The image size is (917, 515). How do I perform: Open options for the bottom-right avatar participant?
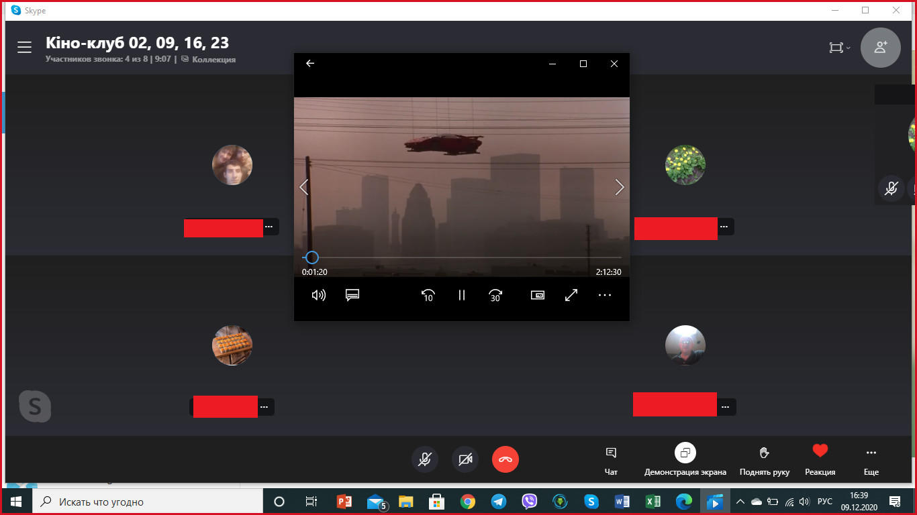point(726,406)
